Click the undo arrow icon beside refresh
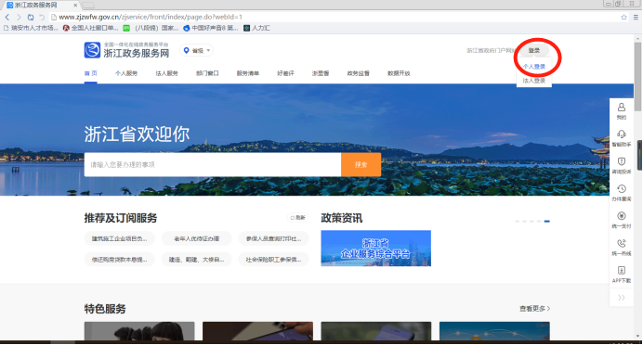This screenshot has height=345, width=643. coord(42,18)
